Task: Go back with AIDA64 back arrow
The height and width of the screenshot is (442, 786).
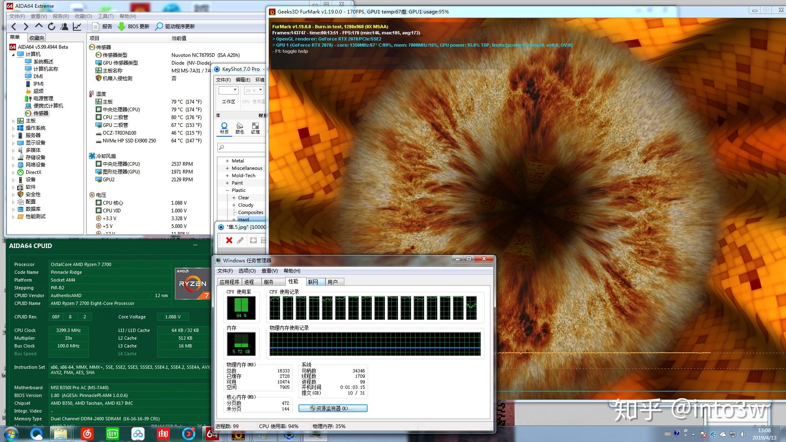Action: (14, 27)
